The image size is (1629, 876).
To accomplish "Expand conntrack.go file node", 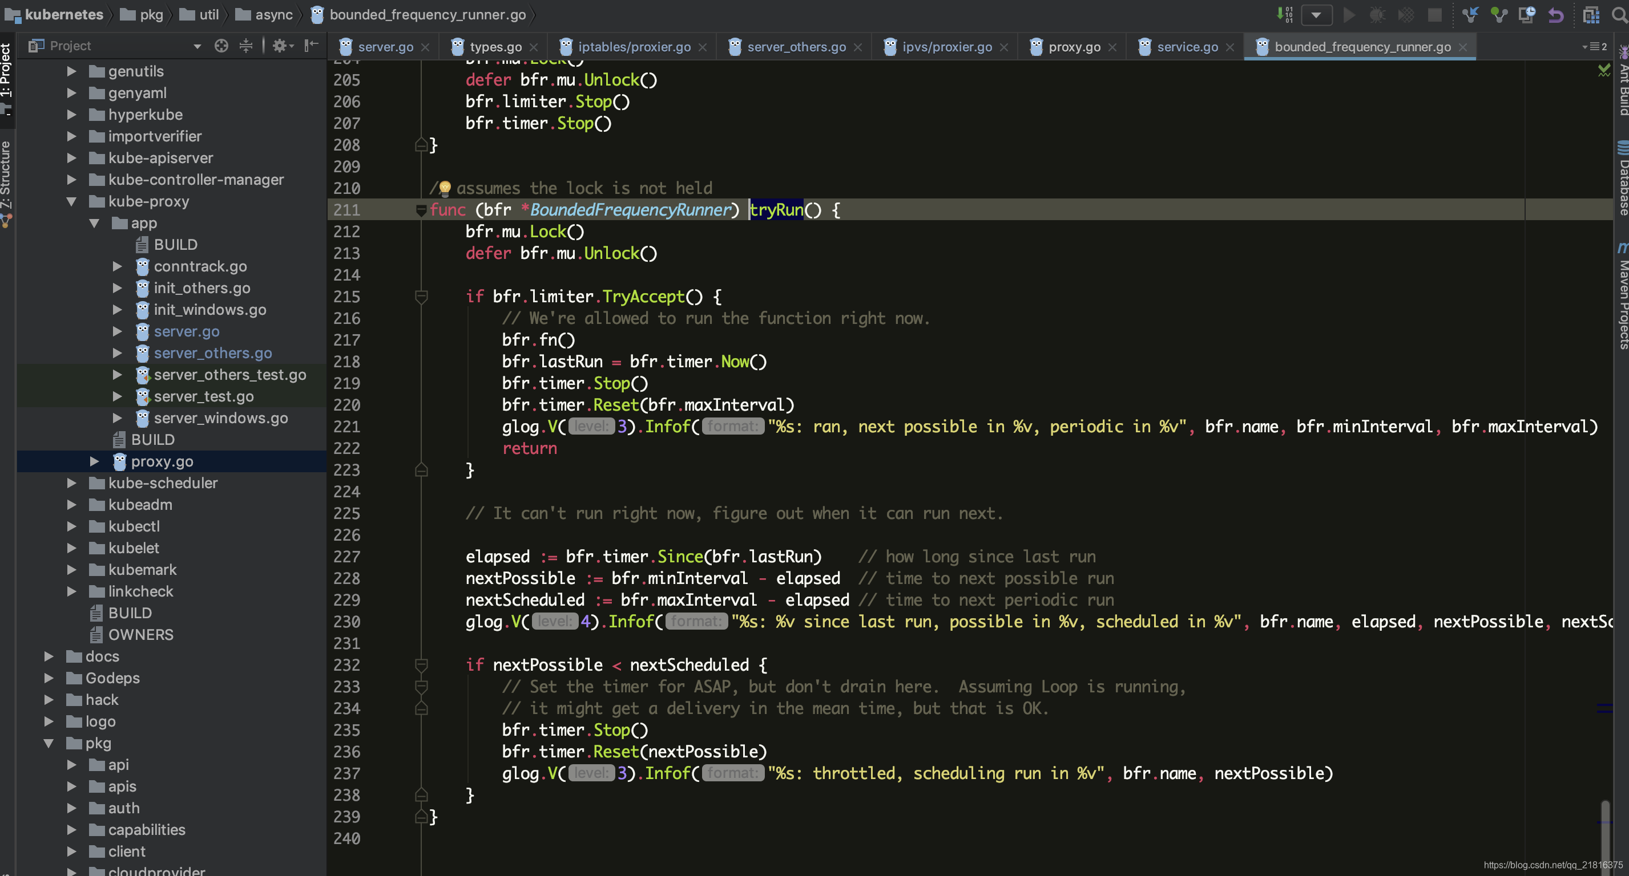I will click(117, 267).
